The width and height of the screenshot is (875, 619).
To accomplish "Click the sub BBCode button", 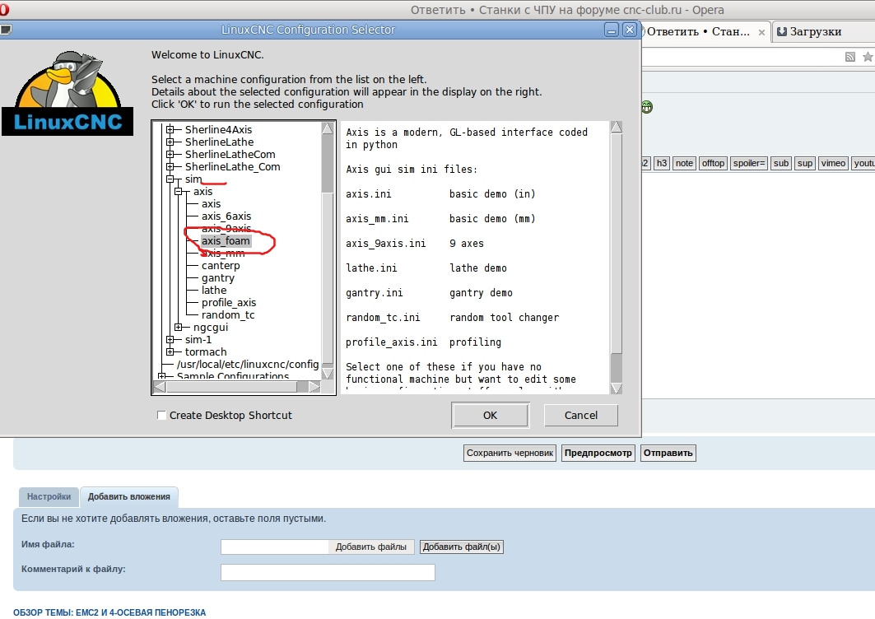I will 780,163.
